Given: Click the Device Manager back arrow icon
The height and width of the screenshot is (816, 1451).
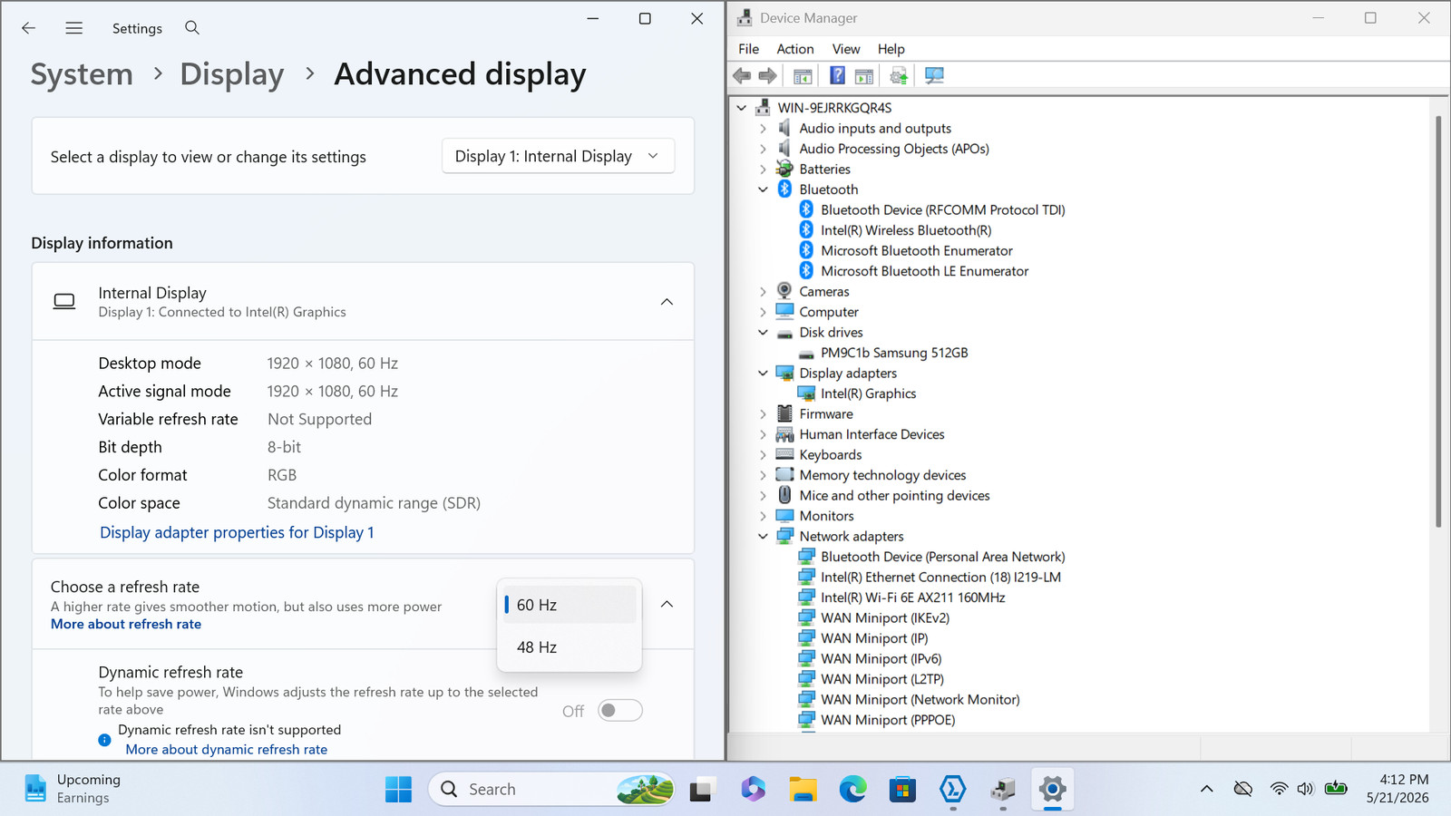Looking at the screenshot, I should click(x=742, y=76).
